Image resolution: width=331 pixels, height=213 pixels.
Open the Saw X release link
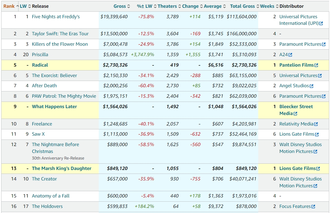coord(38,134)
